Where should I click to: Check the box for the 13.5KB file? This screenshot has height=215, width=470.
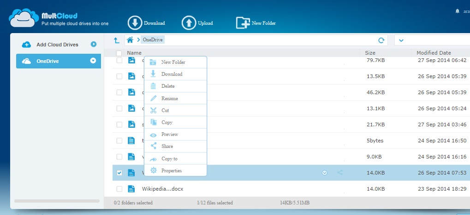pos(119,76)
